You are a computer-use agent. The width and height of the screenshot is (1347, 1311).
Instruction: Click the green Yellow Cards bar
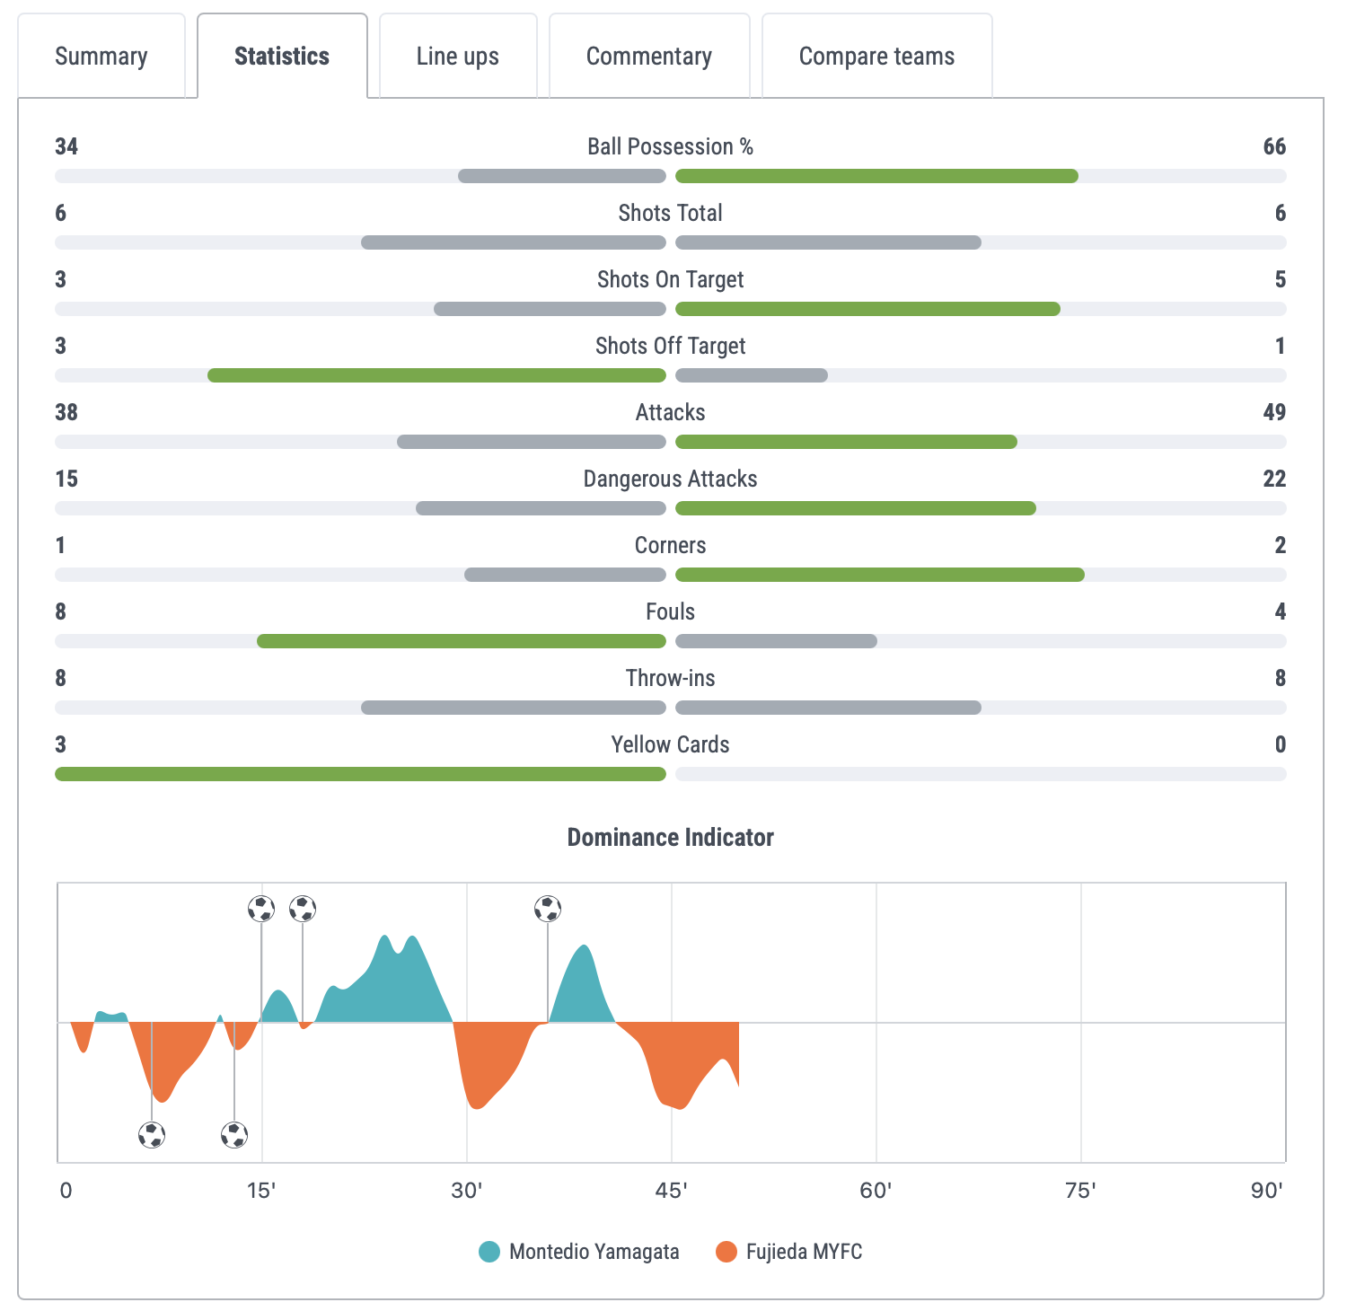click(x=360, y=774)
